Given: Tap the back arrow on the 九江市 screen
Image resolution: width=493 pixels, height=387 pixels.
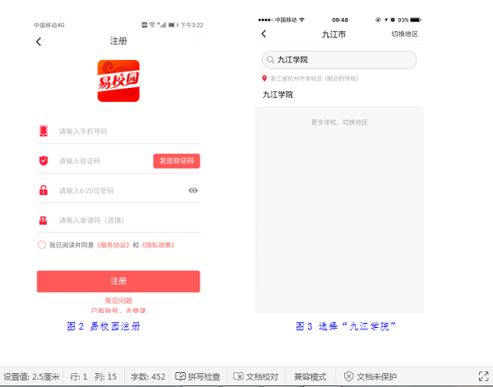Looking at the screenshot, I should pyautogui.click(x=264, y=34).
